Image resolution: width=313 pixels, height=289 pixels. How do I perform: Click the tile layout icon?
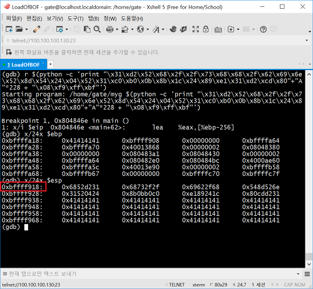point(246,29)
